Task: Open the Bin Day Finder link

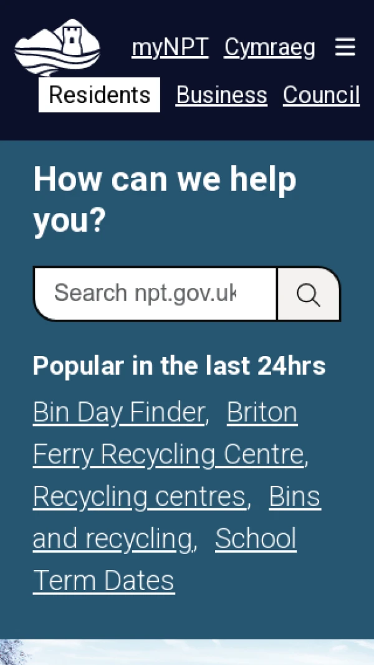Action: coord(119,412)
